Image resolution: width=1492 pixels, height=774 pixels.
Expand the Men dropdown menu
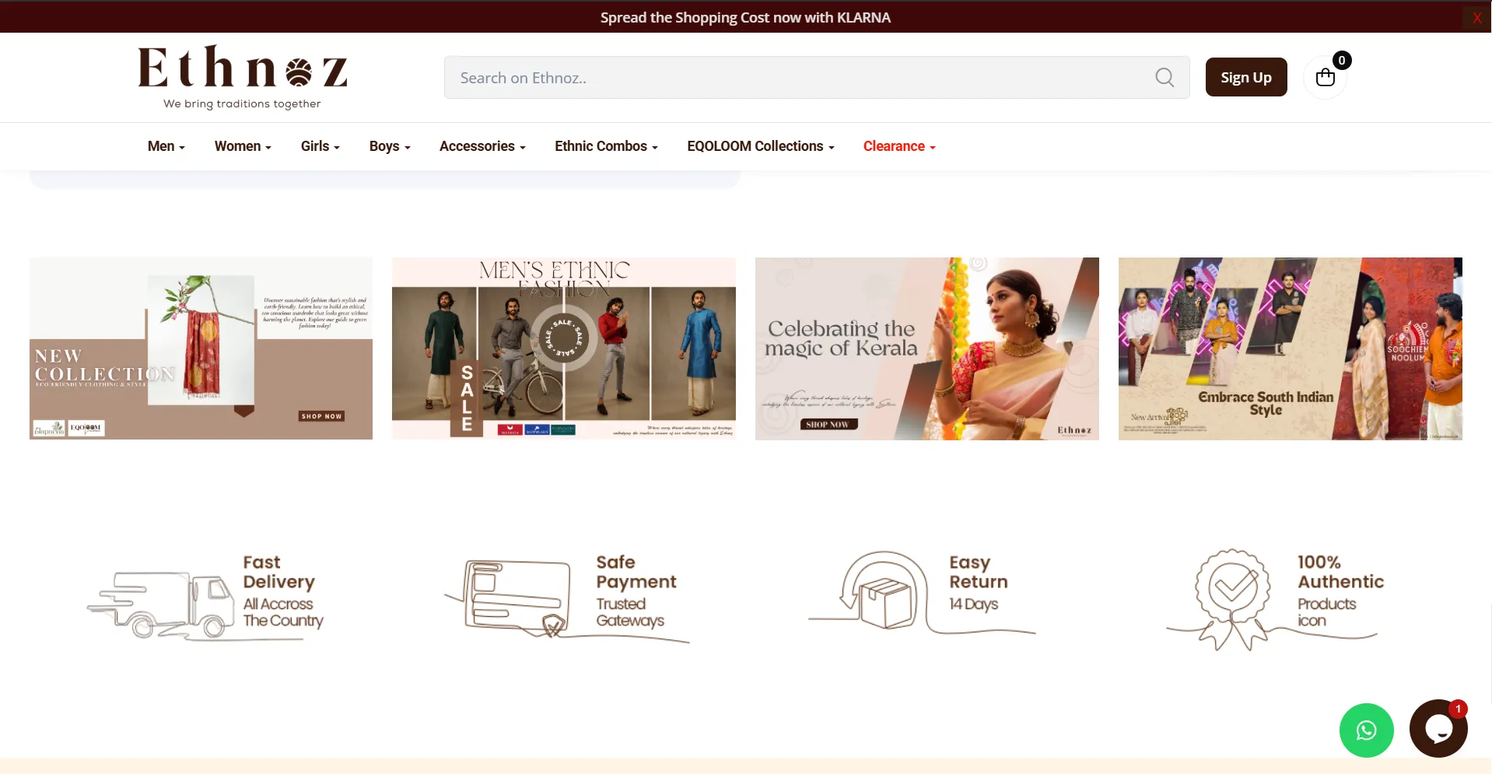(166, 146)
